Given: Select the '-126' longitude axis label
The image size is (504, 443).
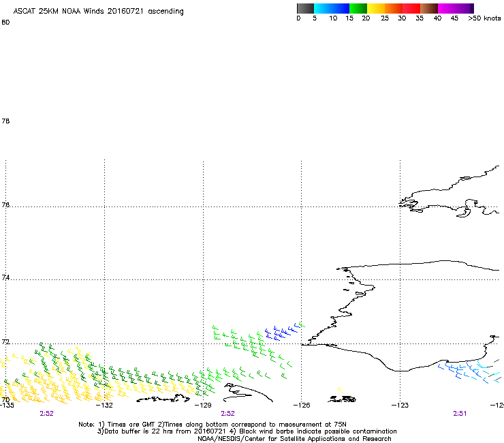Looking at the screenshot, I should pyautogui.click(x=302, y=405).
